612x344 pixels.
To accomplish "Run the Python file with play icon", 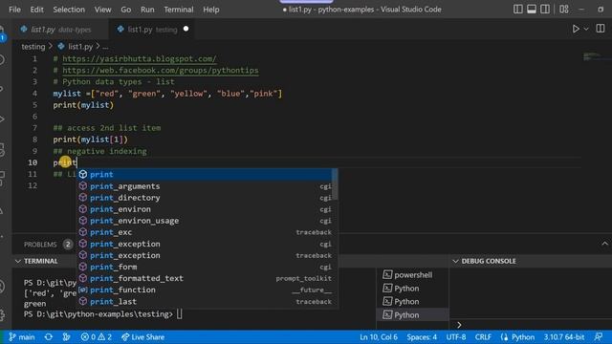I will pos(576,29).
